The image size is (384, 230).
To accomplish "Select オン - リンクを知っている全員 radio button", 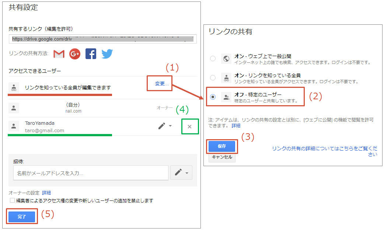I will 213,78.
